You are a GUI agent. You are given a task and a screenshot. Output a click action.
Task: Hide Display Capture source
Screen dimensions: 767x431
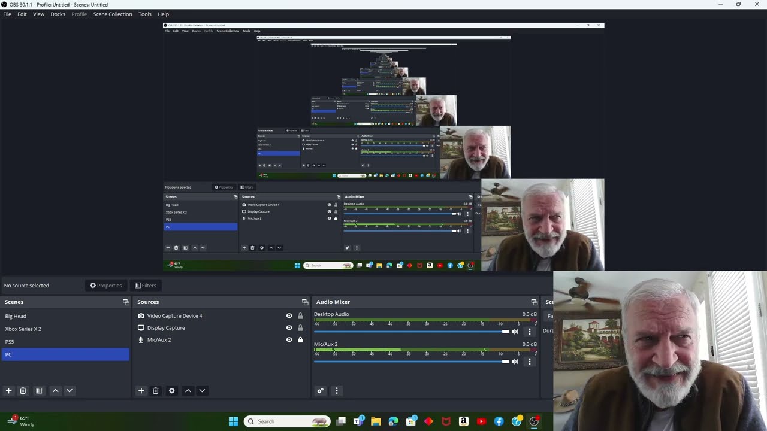pos(289,328)
